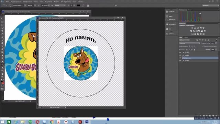Open the Character panel from options bar

pyautogui.click(x=88, y=6)
